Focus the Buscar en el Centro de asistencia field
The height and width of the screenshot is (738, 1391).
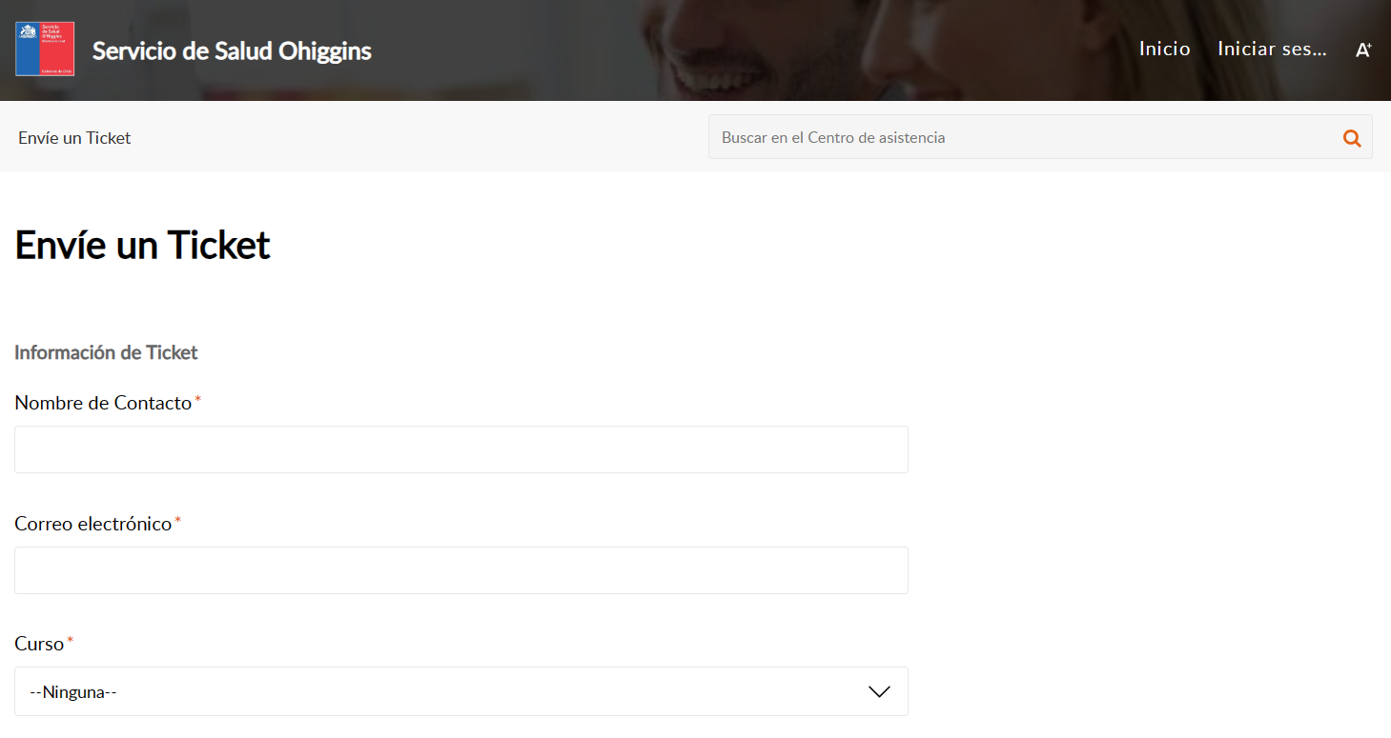click(x=1020, y=138)
